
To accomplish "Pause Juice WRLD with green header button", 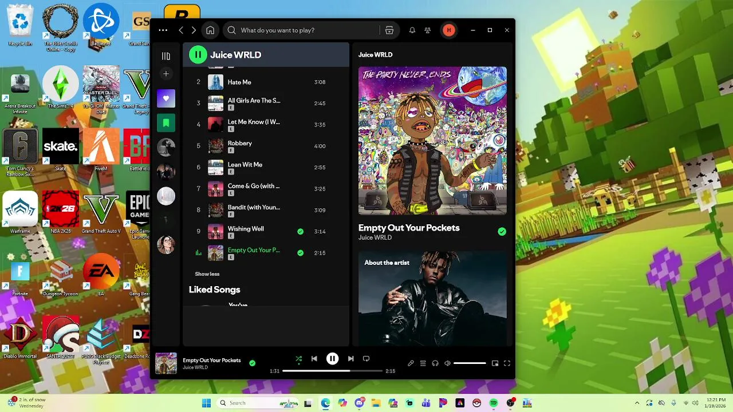I will [198, 55].
